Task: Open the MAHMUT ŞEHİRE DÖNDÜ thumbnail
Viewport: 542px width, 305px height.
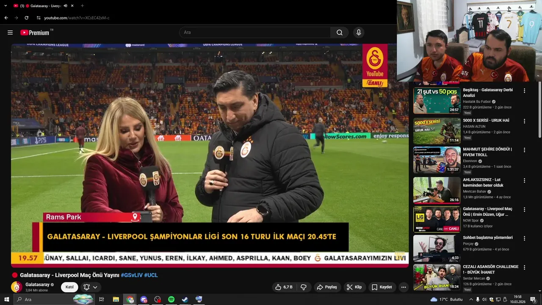Action: (x=437, y=160)
